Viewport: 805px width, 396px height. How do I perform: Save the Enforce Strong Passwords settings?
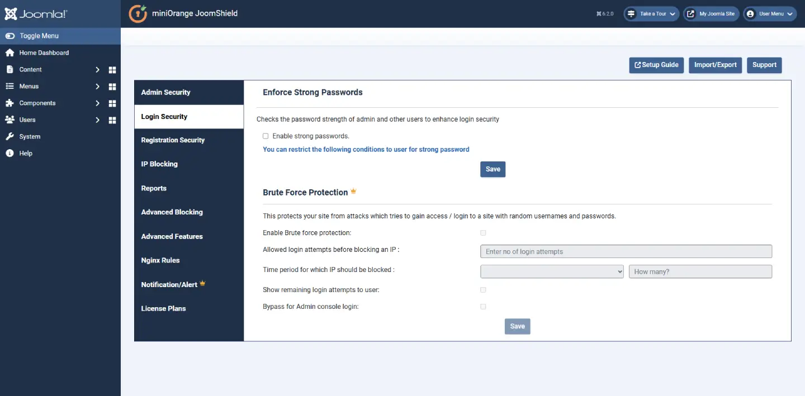click(x=493, y=169)
